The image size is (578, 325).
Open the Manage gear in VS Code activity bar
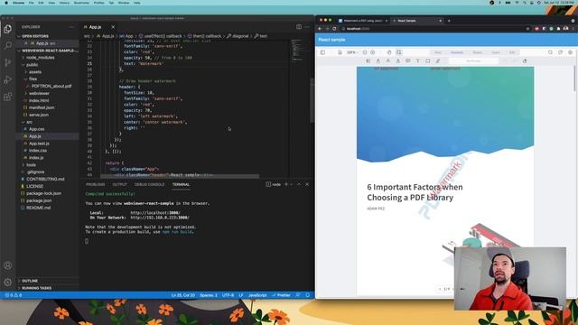click(8, 283)
